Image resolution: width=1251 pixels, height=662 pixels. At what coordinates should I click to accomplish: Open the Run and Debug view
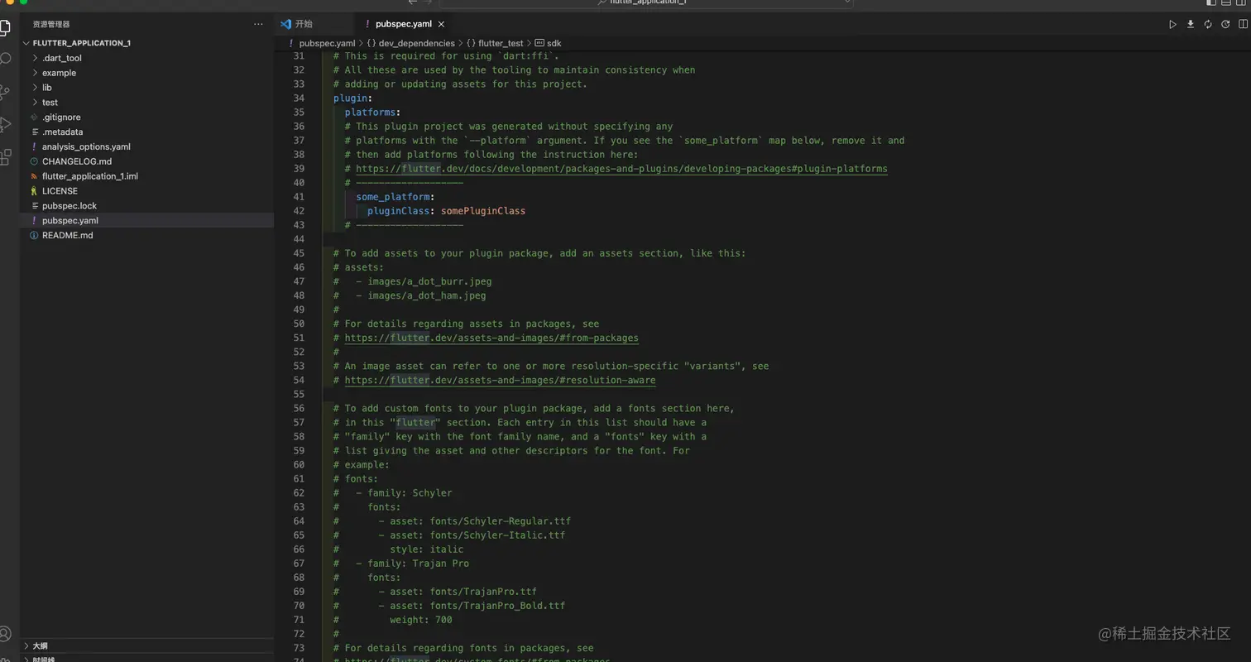coord(5,124)
